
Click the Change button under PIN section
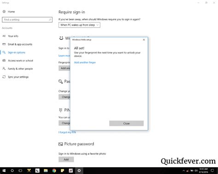point(64,123)
